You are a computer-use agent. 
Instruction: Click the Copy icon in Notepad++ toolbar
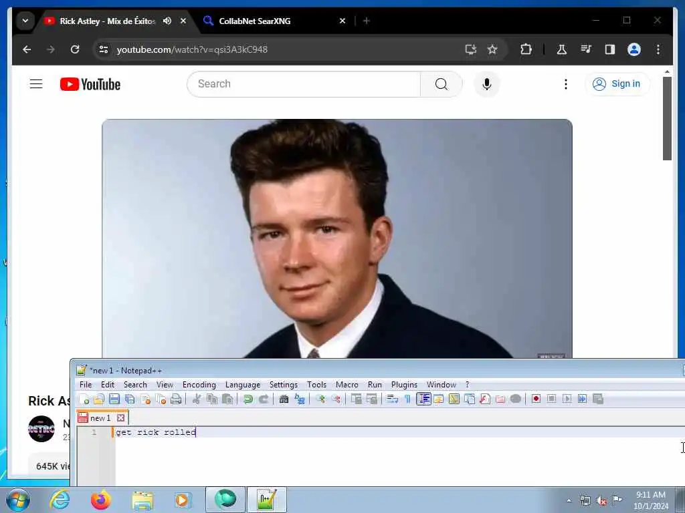212,399
